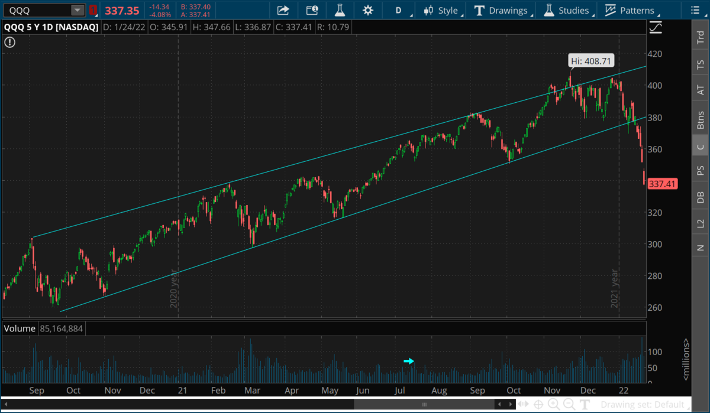710x413 pixels.
Task: Open the Btns sidebar tab
Action: pos(701,120)
